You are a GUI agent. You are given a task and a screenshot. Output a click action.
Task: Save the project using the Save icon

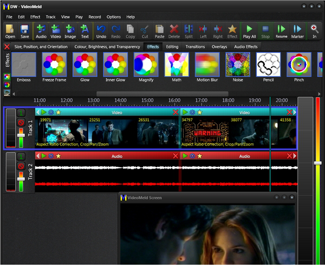pyautogui.click(x=25, y=31)
